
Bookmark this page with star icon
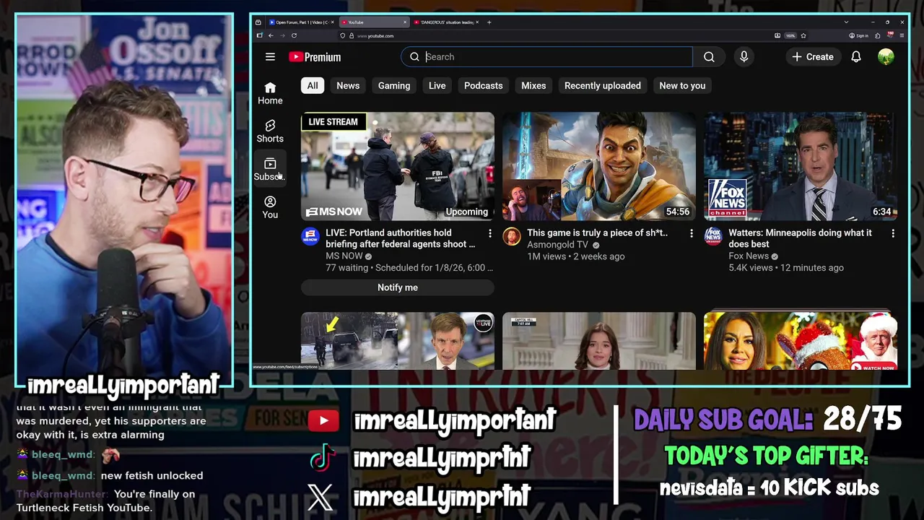pyautogui.click(x=803, y=35)
